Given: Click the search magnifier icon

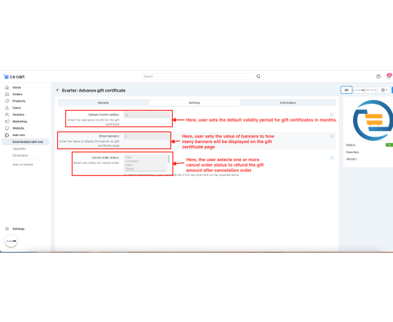Looking at the screenshot, I should [258, 77].
